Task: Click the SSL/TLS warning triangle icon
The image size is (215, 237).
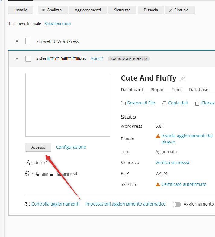Action: click(158, 184)
